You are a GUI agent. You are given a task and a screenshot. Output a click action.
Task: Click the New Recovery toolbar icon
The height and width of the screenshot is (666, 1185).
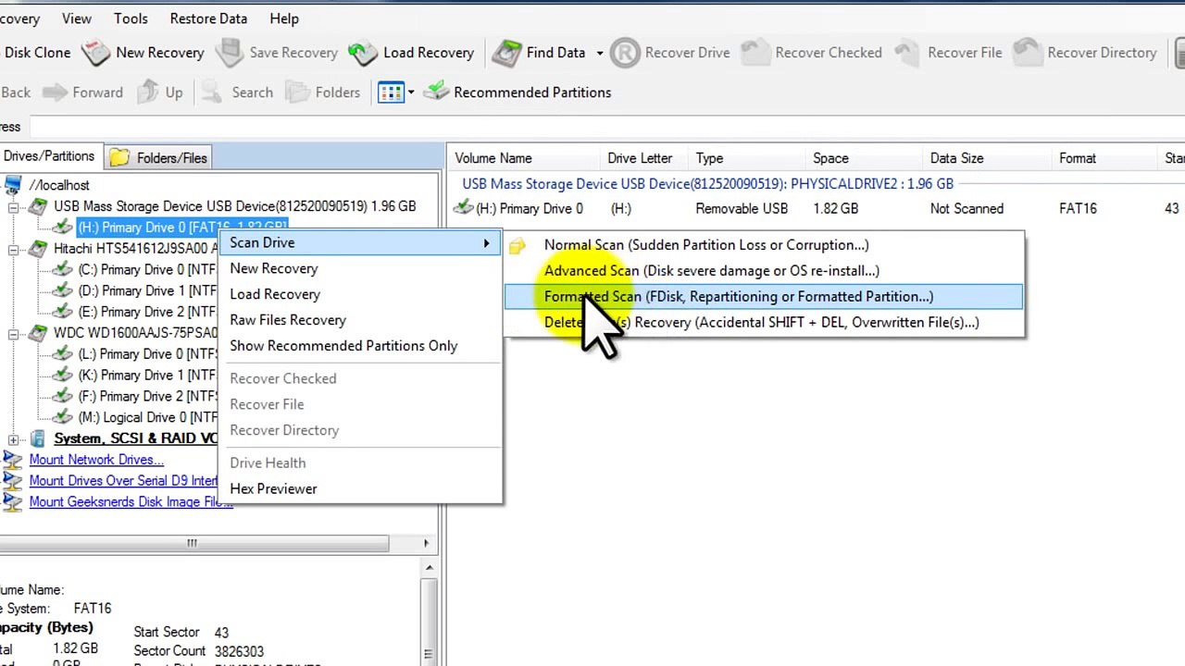click(95, 53)
